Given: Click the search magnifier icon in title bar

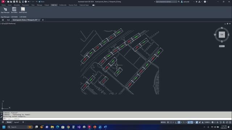Looking at the screenshot, I should 179,1.
